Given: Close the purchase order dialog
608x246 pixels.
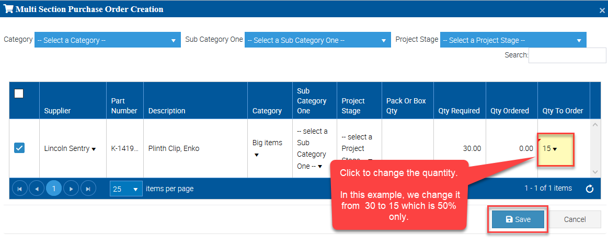Looking at the screenshot, I should [602, 10].
